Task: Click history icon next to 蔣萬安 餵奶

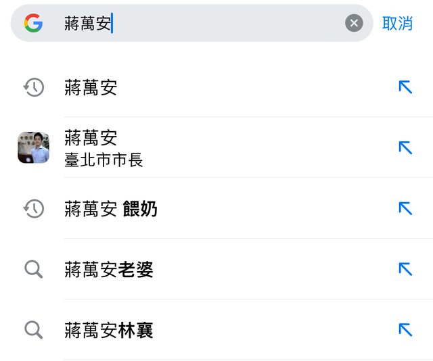Action: (33, 209)
